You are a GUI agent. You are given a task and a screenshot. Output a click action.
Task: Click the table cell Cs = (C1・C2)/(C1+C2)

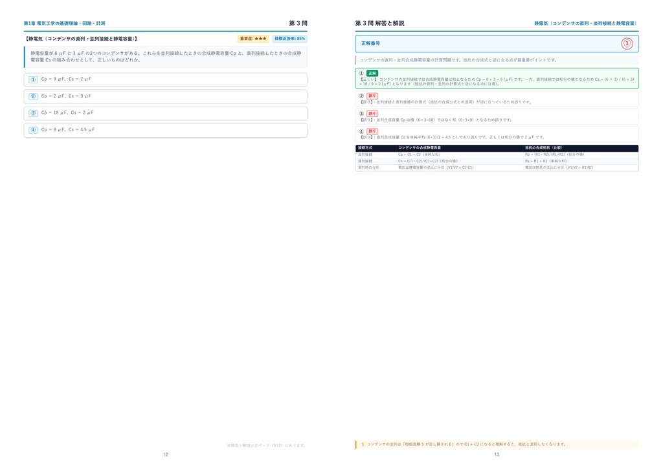pos(427,161)
